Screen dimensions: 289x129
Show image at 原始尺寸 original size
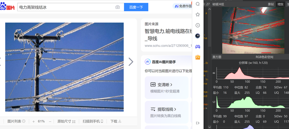click(66, 121)
